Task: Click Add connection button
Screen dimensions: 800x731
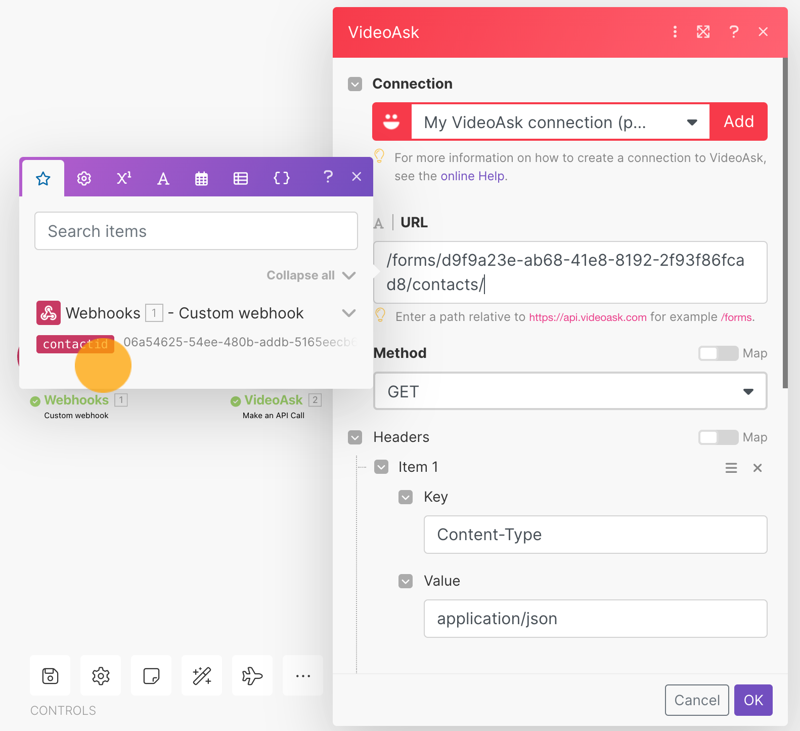Action: 739,121
